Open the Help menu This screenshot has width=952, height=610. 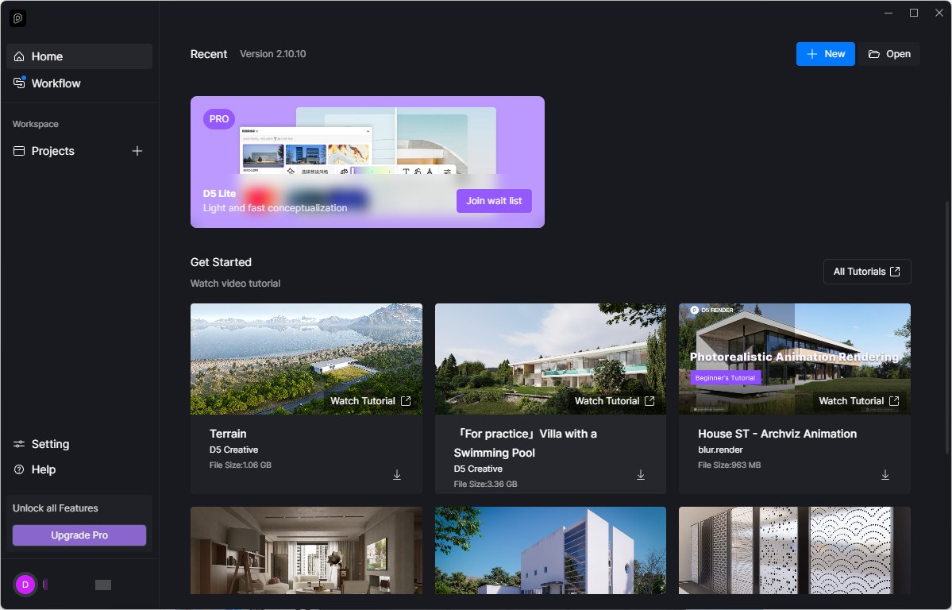(35, 469)
